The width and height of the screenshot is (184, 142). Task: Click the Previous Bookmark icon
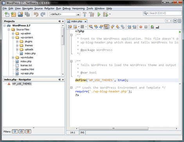112,27
